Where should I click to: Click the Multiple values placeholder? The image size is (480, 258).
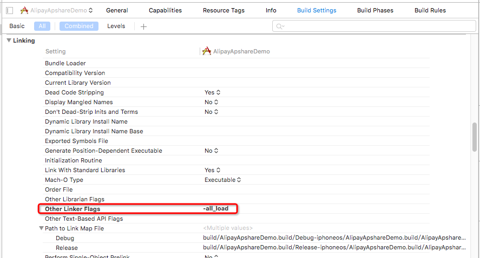point(228,228)
